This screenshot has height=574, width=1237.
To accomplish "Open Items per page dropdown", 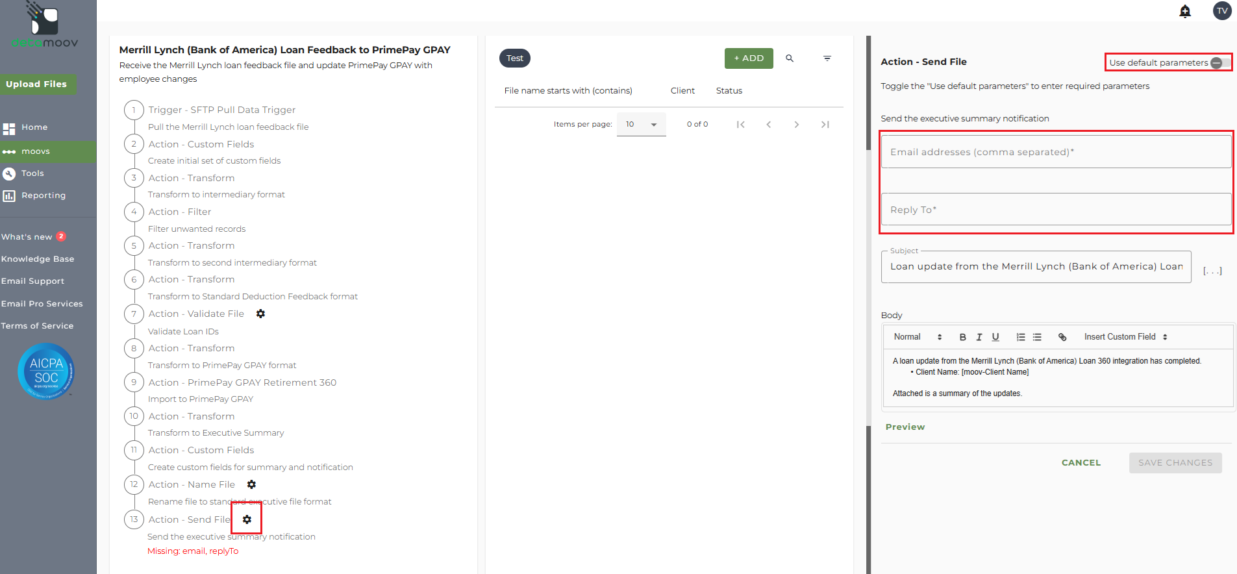I will point(642,124).
